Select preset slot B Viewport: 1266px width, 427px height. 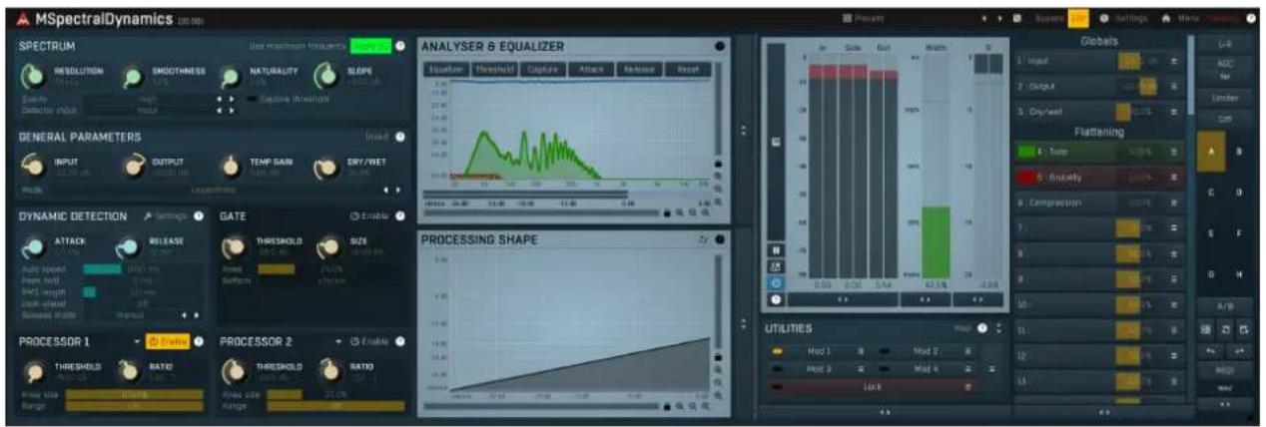[1239, 152]
